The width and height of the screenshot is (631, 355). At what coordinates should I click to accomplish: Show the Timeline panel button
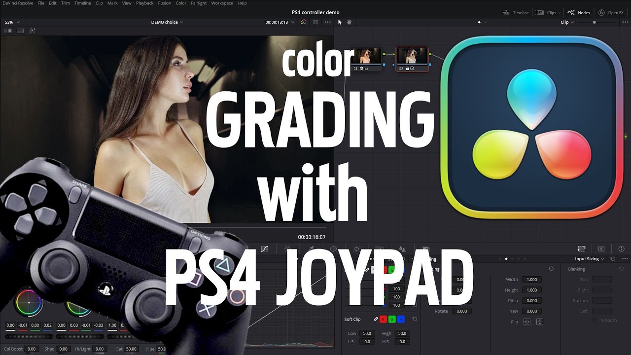click(516, 12)
